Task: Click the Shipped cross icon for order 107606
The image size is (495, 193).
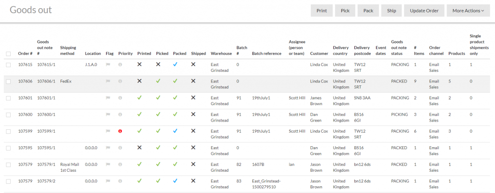Action: pos(193,81)
